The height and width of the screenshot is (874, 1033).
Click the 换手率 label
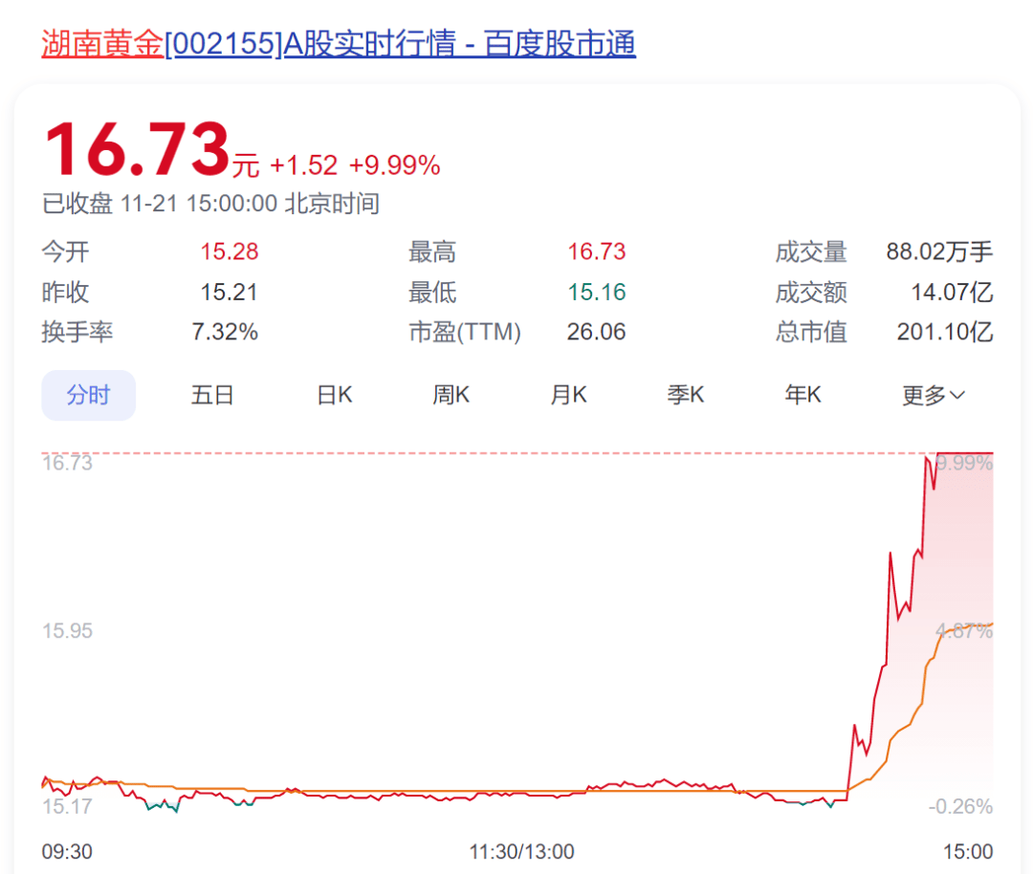77,331
